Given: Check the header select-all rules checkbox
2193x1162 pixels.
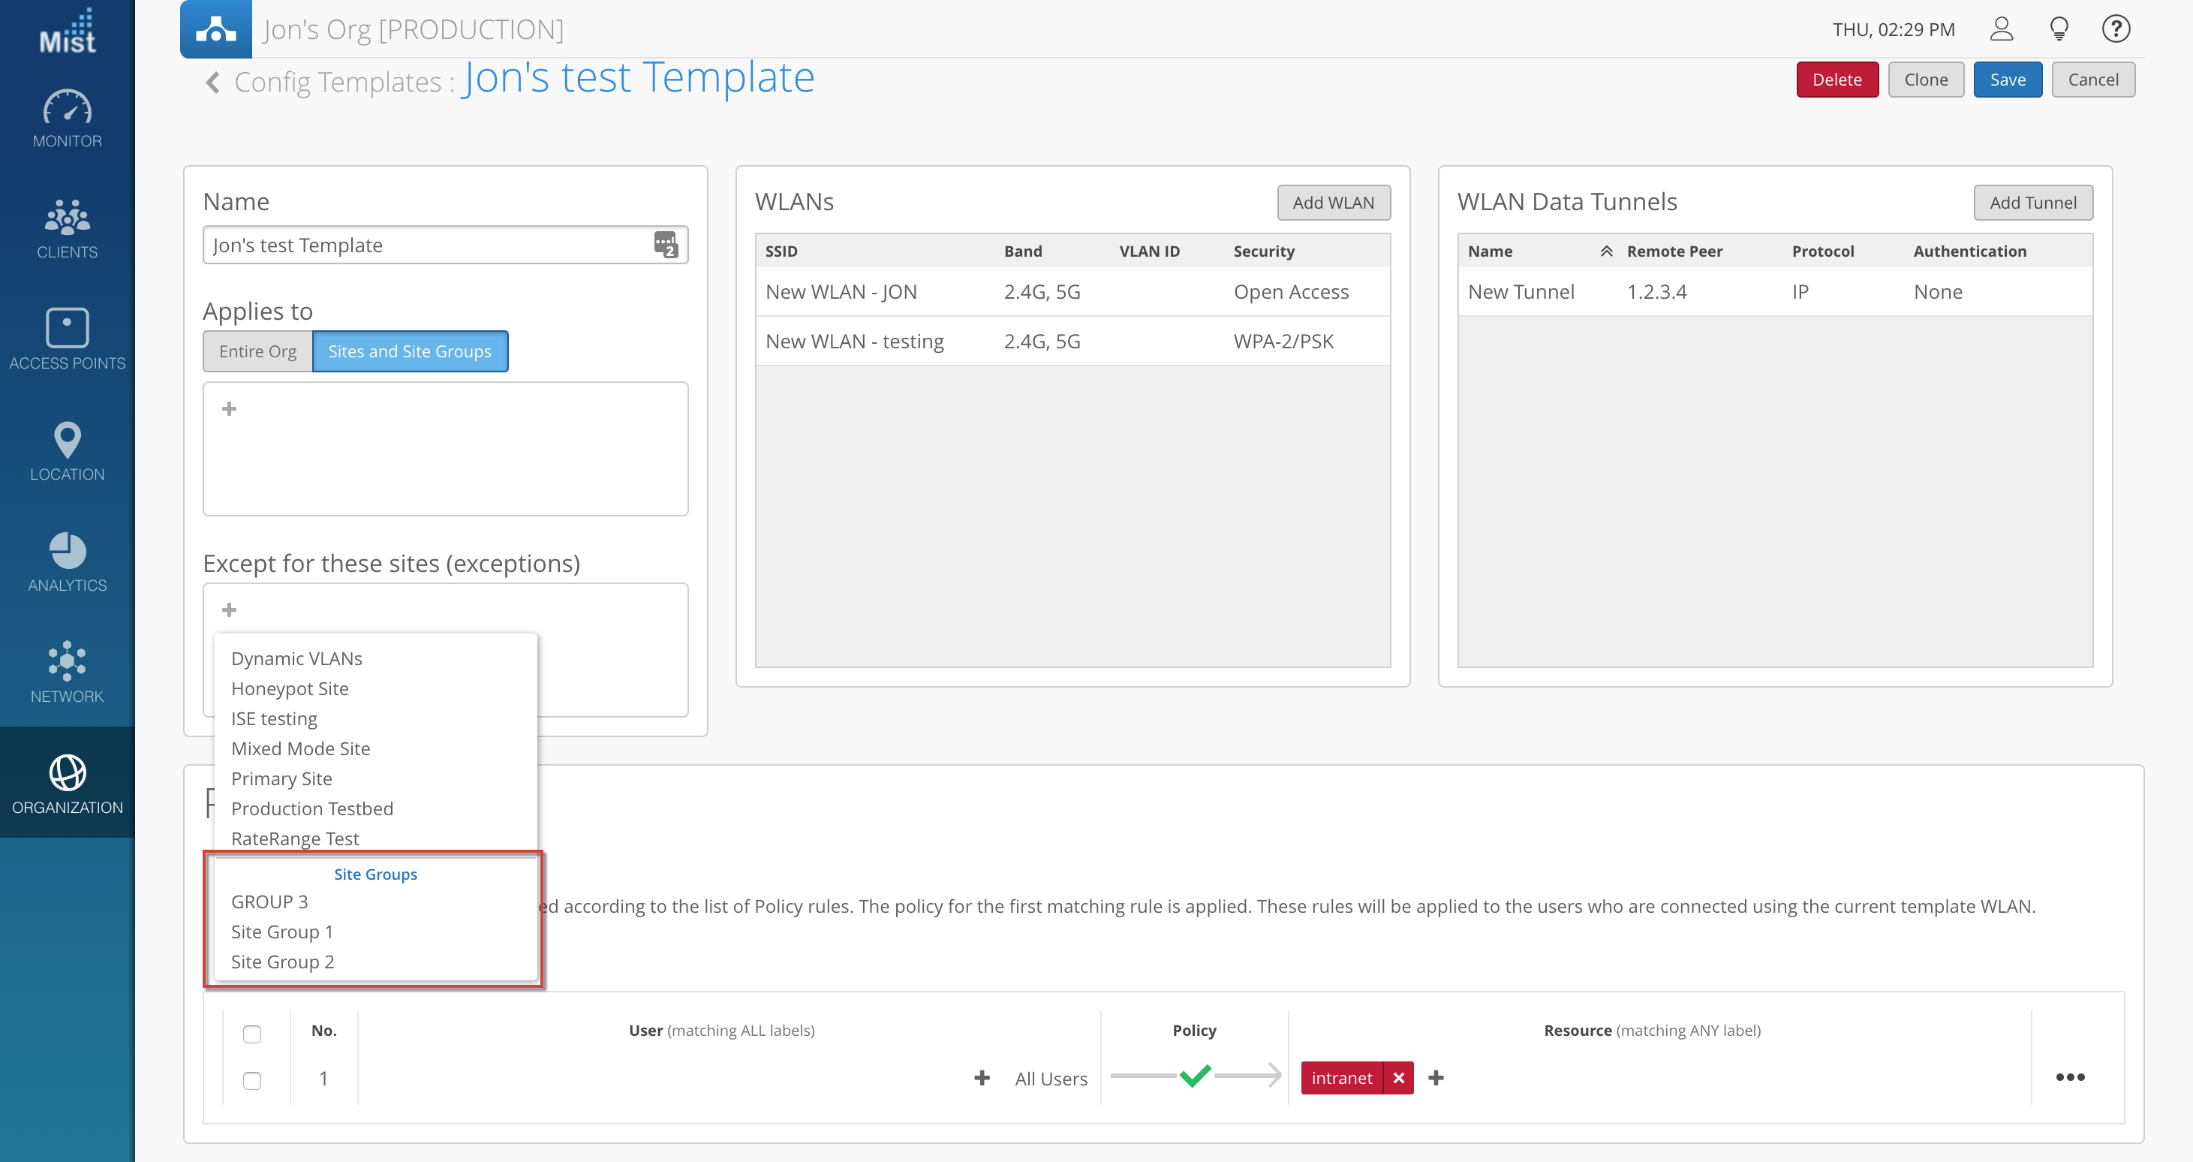Looking at the screenshot, I should click(252, 1034).
